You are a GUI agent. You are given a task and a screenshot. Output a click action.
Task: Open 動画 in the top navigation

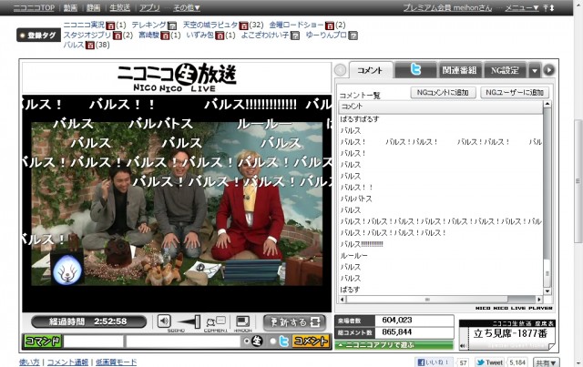70,8
